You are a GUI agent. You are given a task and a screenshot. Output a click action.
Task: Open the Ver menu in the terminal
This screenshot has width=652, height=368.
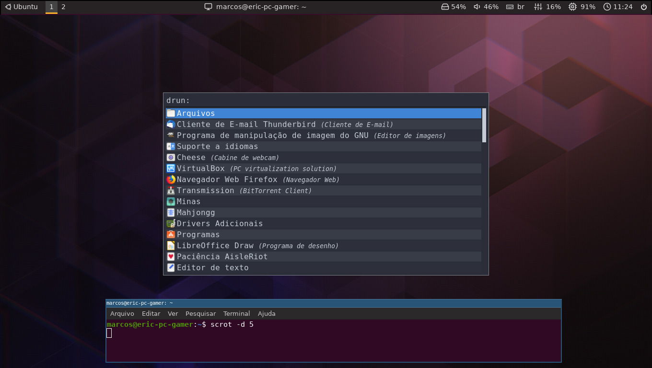click(173, 313)
